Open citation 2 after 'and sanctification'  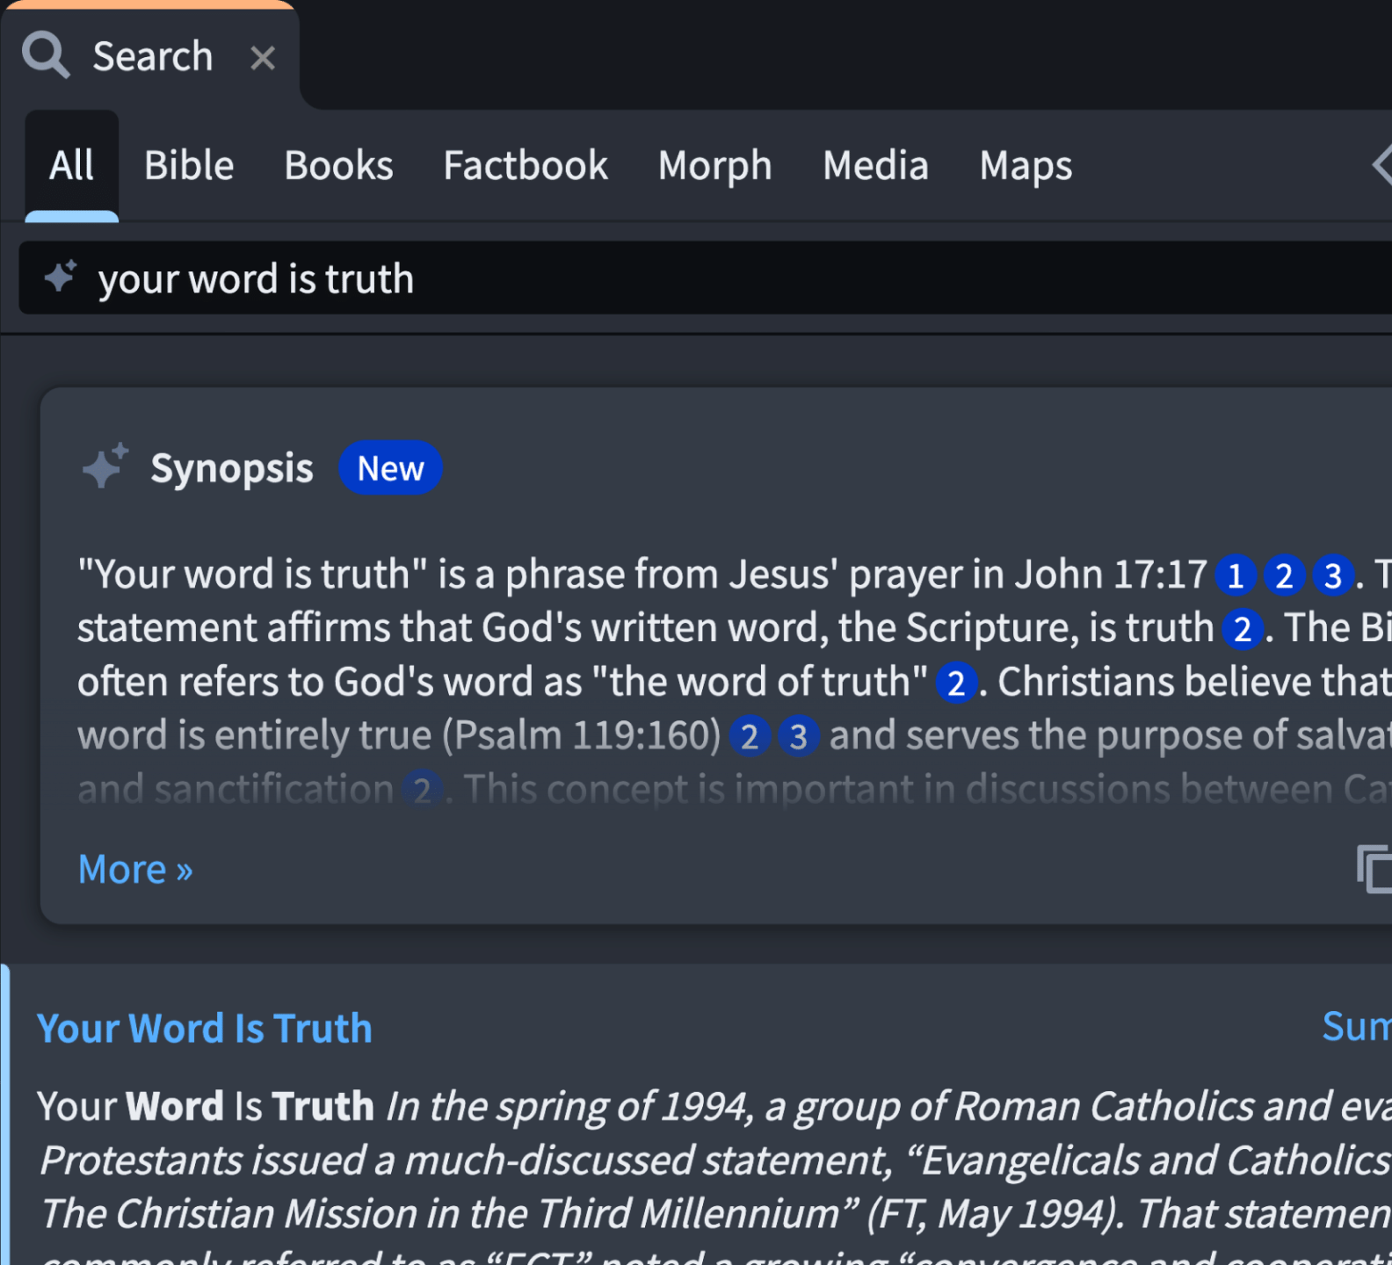point(423,789)
